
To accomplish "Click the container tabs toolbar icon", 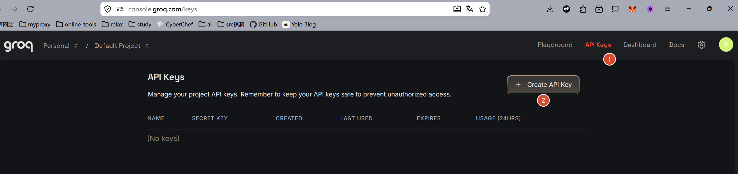I will (599, 9).
